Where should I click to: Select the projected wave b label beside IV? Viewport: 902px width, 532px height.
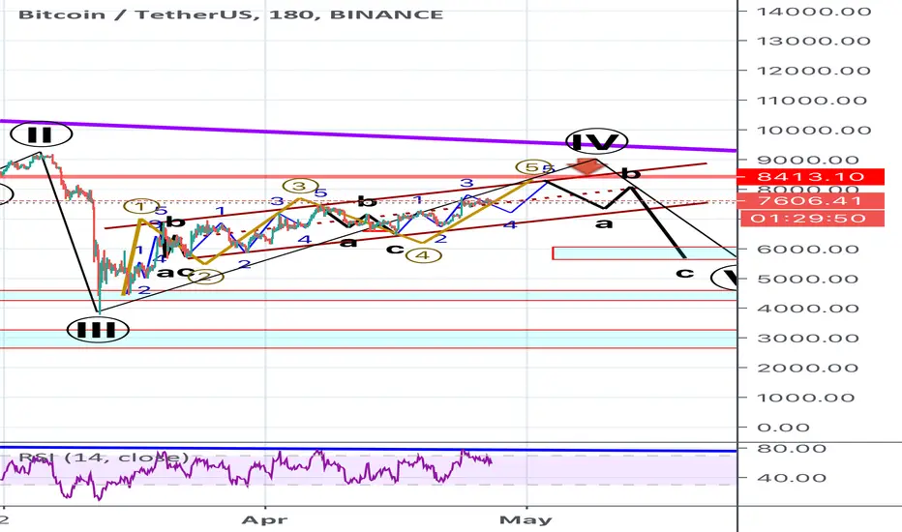[x=632, y=173]
